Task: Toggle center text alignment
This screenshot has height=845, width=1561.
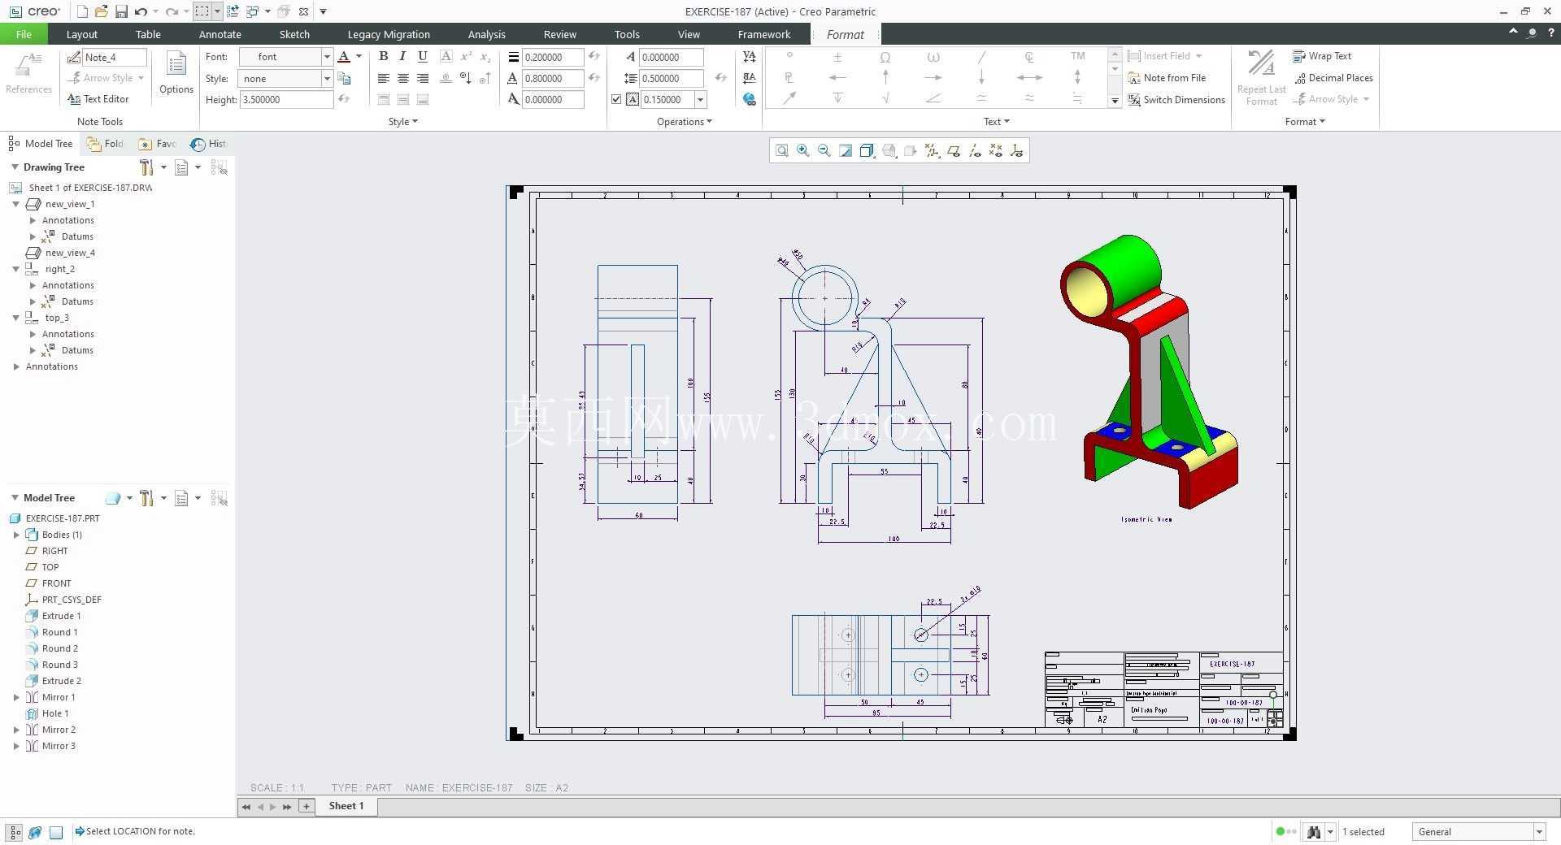Action: click(402, 78)
